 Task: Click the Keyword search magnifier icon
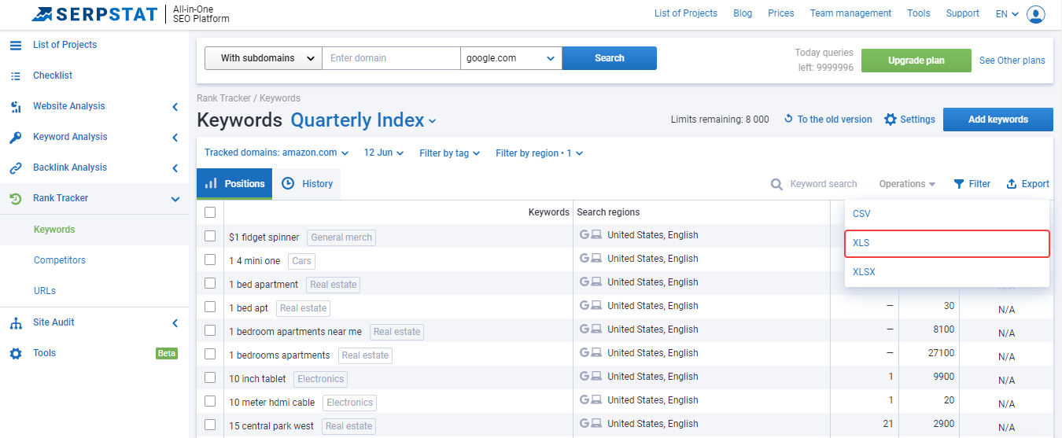(776, 184)
